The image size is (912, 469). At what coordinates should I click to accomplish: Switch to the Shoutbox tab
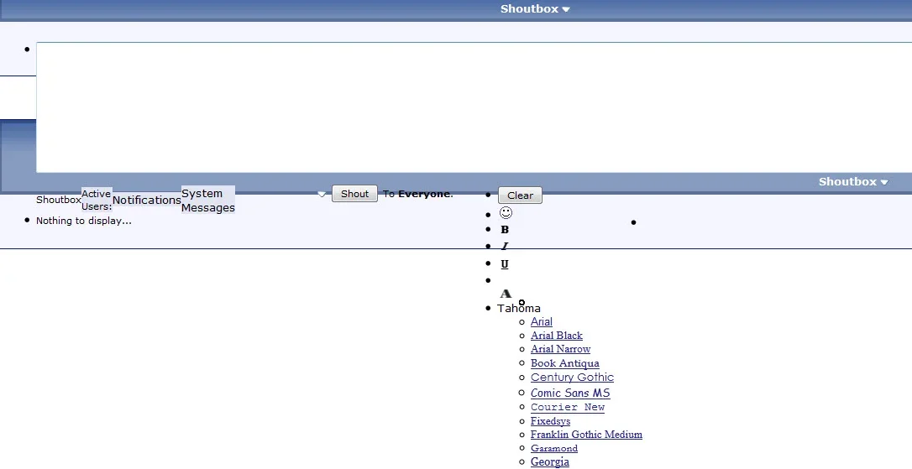point(59,200)
